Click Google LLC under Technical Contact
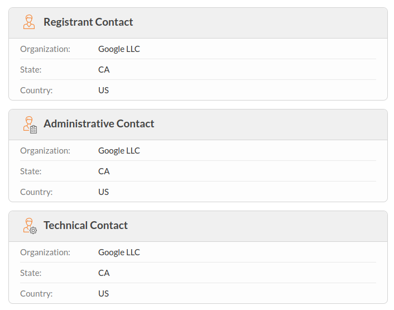The height and width of the screenshot is (310, 394). [119, 252]
